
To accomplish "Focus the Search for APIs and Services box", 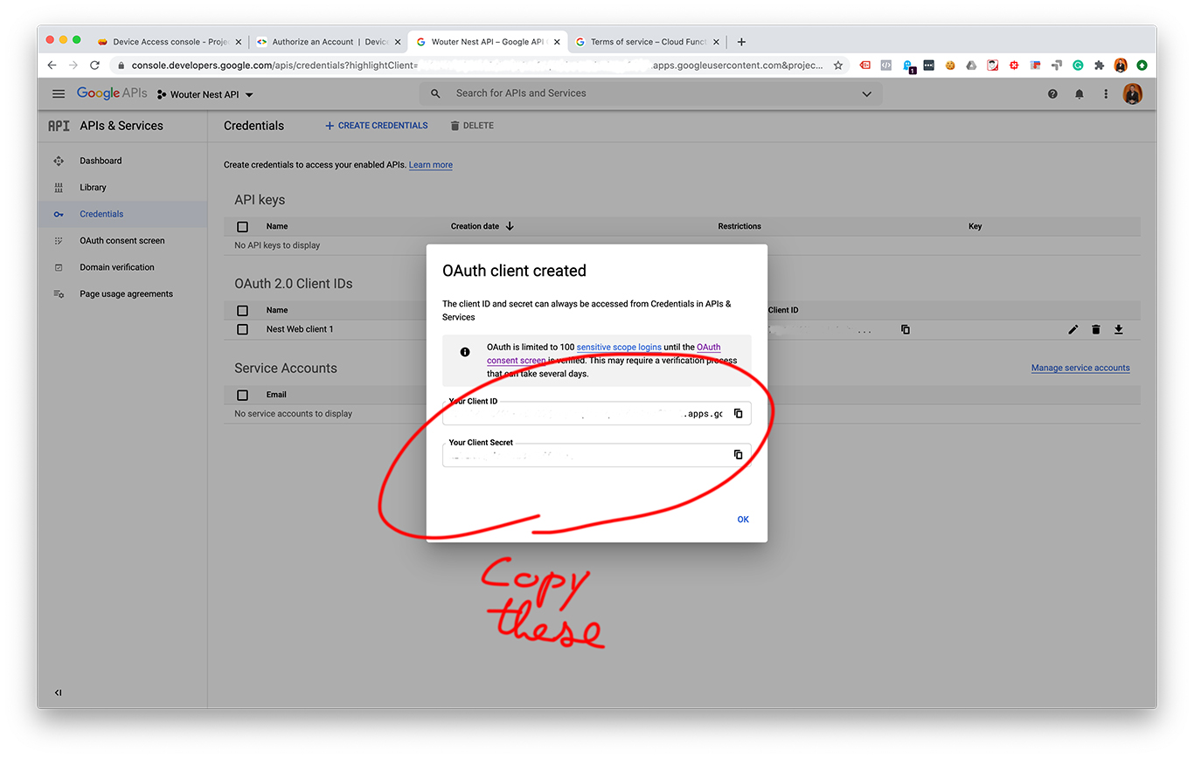I will (x=651, y=93).
